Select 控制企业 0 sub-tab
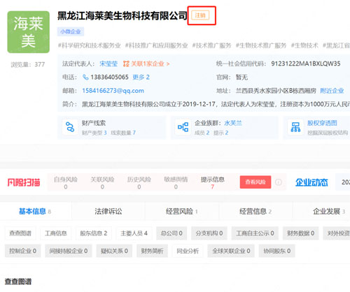The width and height of the screenshot is (350, 292). [23, 251]
